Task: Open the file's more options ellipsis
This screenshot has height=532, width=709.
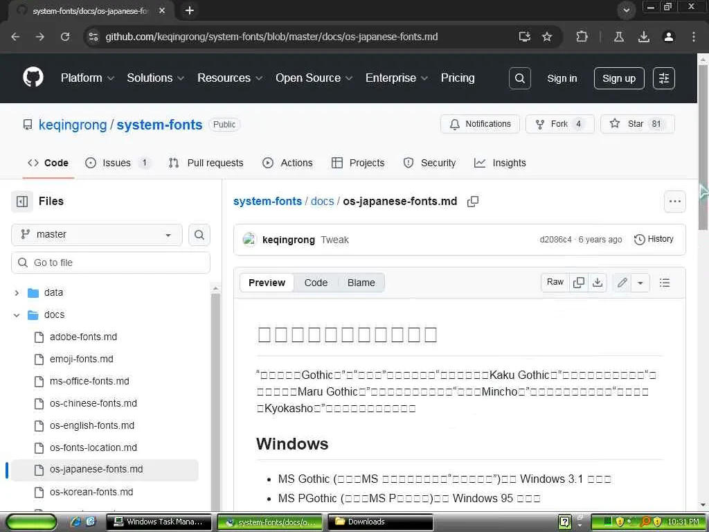Action: coord(674,202)
